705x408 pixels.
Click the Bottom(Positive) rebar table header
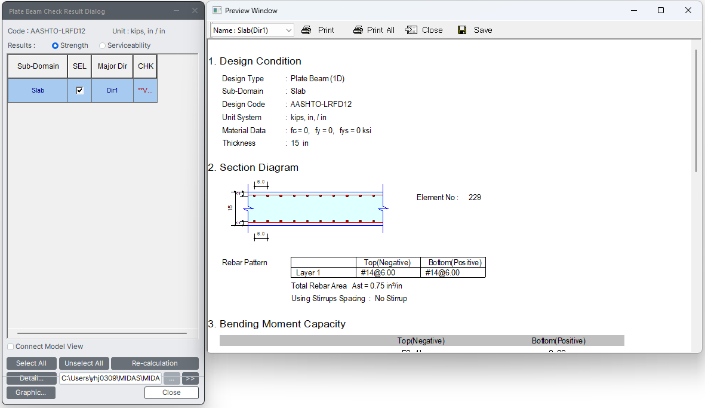coord(452,262)
